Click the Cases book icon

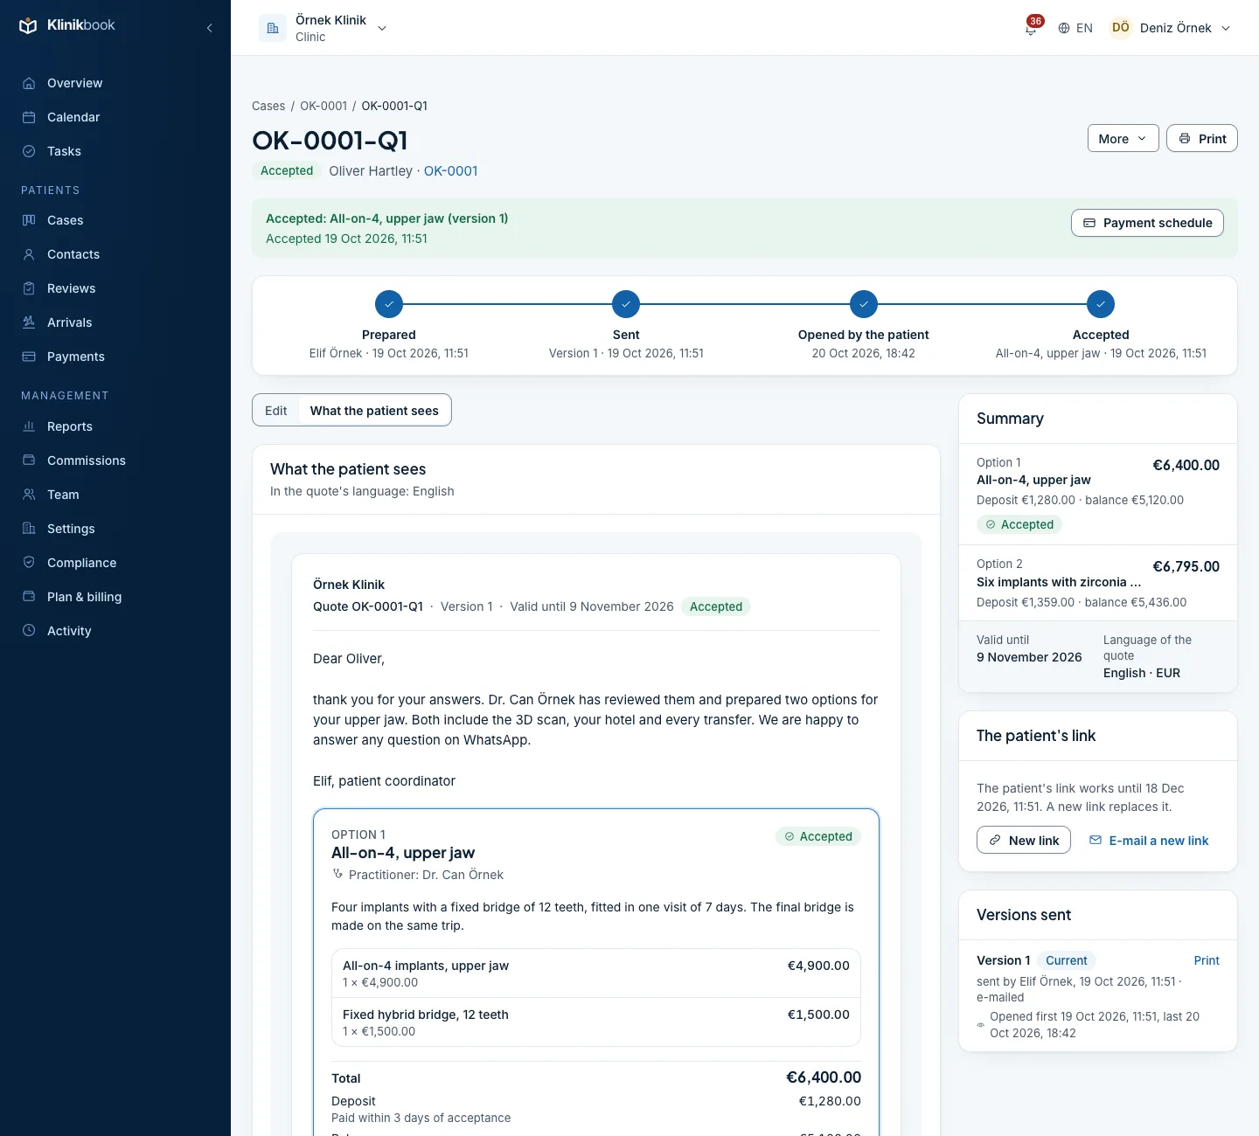29,220
